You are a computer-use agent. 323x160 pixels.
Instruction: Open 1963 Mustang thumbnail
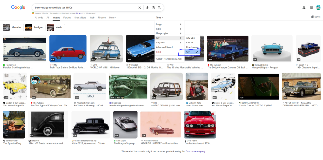(90, 86)
